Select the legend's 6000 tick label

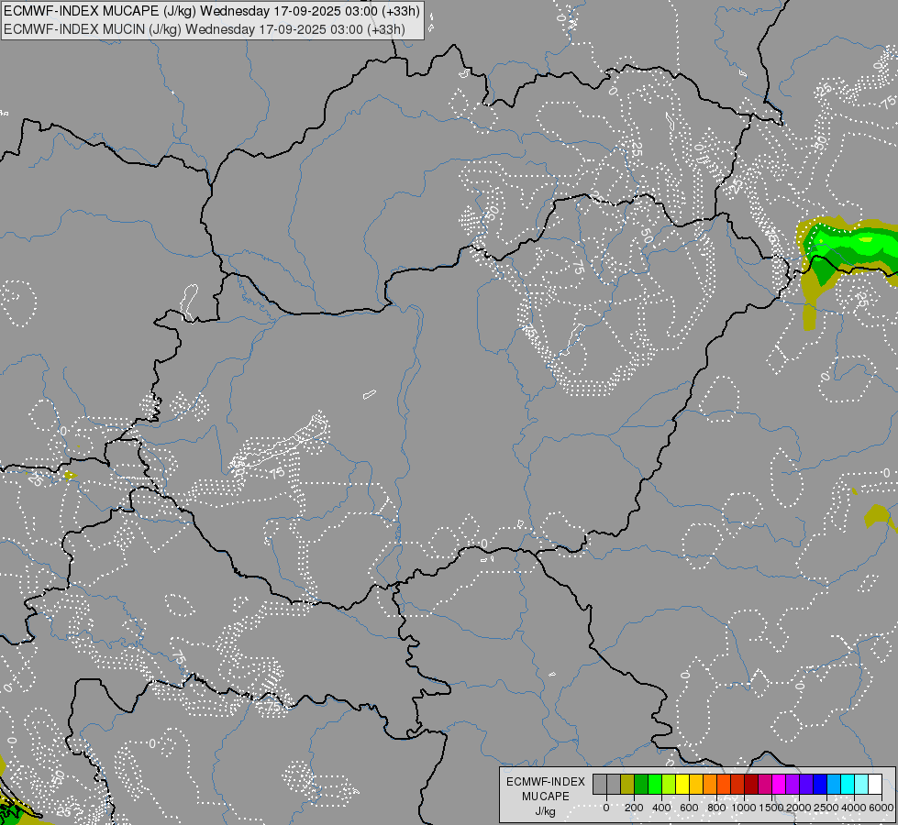pyautogui.click(x=881, y=808)
